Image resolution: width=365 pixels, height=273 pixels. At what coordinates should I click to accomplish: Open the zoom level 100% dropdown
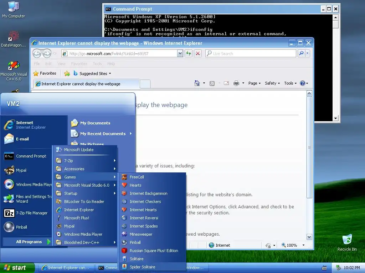coord(303,245)
